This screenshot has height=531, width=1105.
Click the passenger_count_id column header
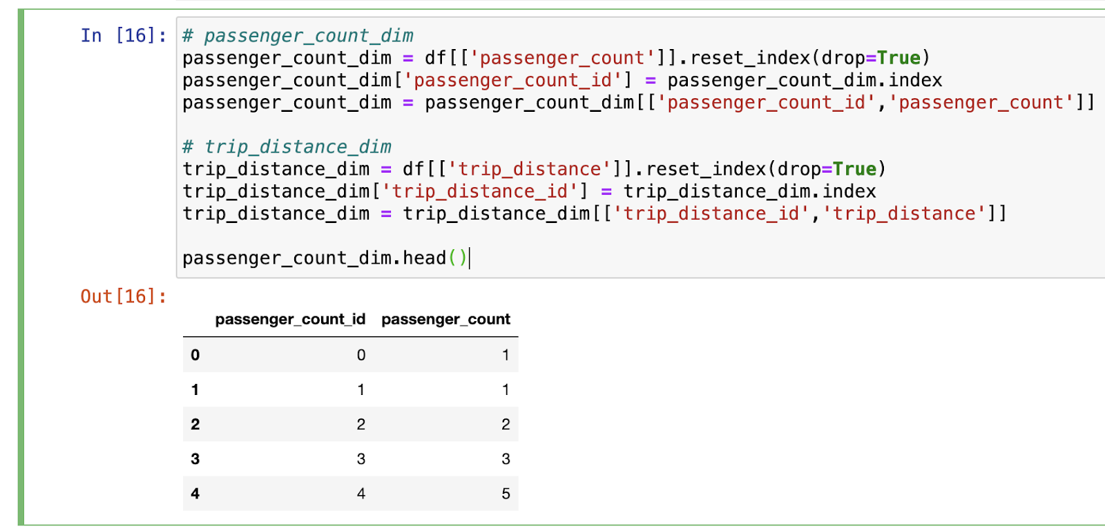click(x=290, y=320)
